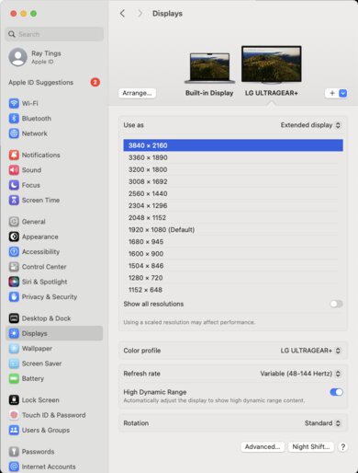Choose the 2560 × 1440 resolution
The width and height of the screenshot is (358, 473).
[233, 193]
